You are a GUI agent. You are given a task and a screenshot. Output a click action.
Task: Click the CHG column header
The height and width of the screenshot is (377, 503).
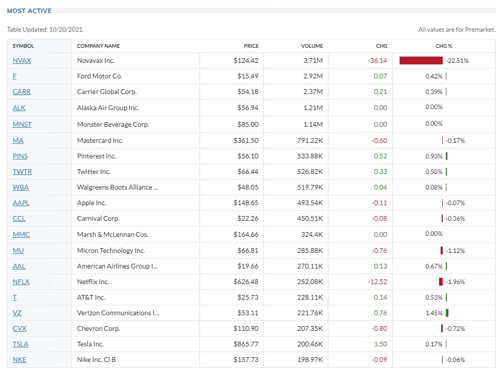(382, 46)
